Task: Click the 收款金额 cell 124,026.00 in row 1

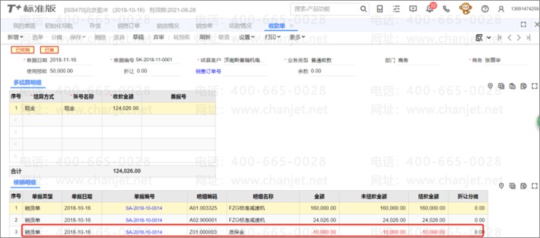Action: 122,108
